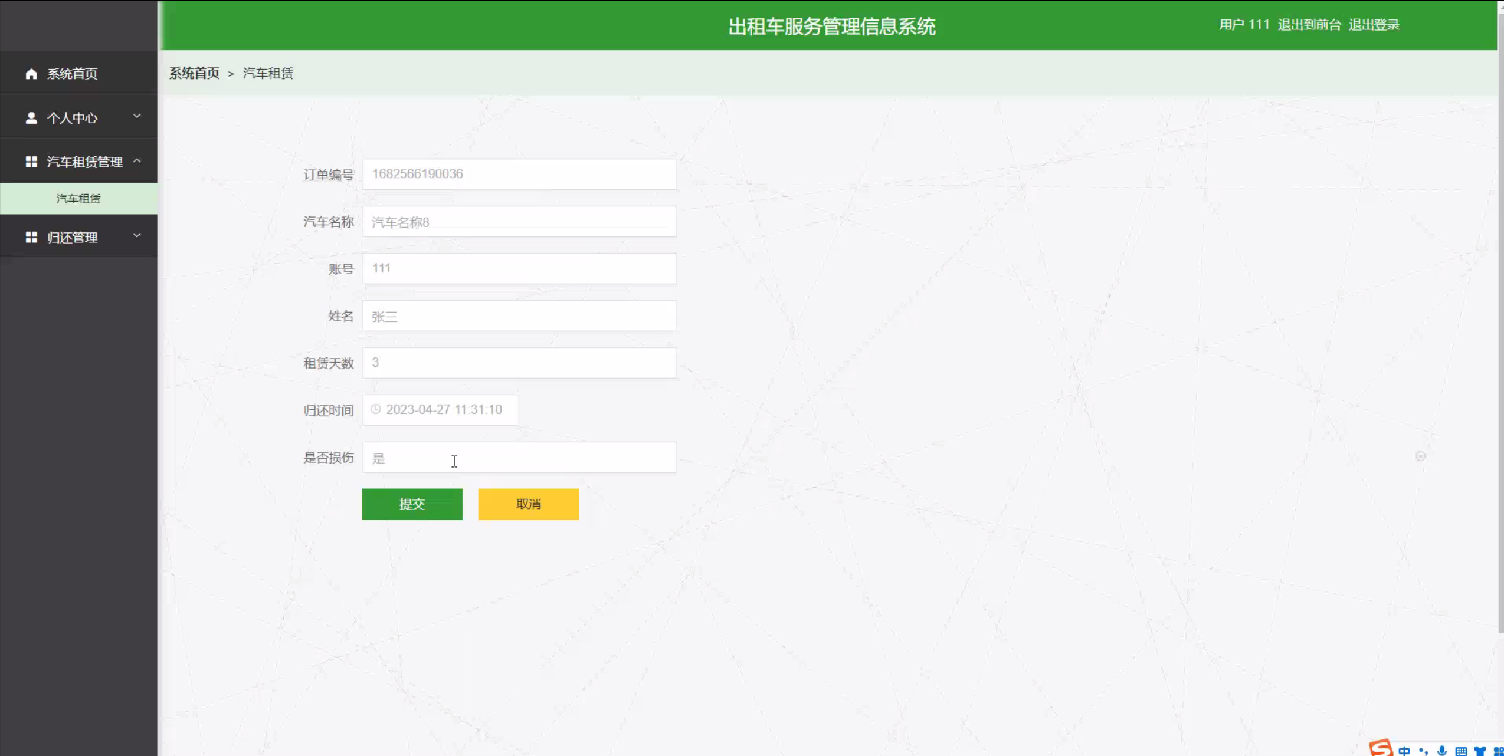Screen dimensions: 1504x756
Task: Click the 退出登录 link in header
Action: 1374,25
